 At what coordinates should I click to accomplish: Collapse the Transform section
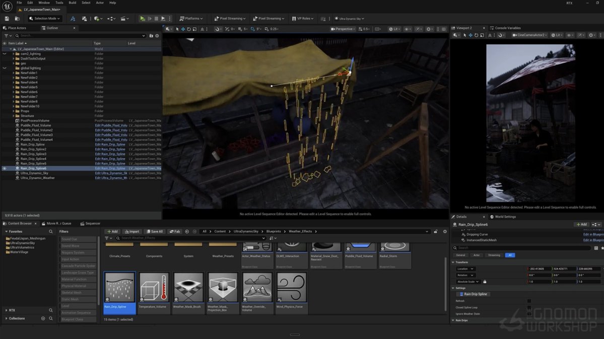point(453,262)
